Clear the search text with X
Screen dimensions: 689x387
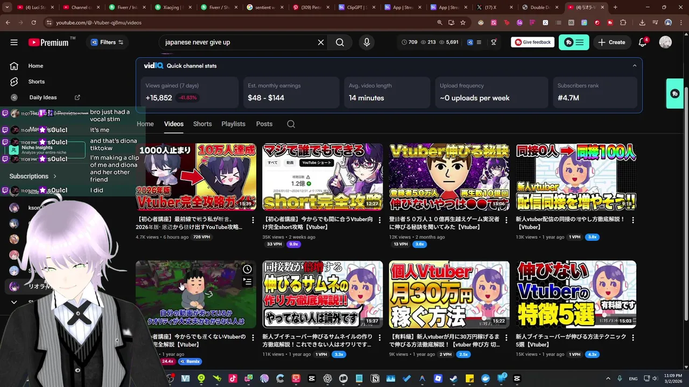coord(321,42)
